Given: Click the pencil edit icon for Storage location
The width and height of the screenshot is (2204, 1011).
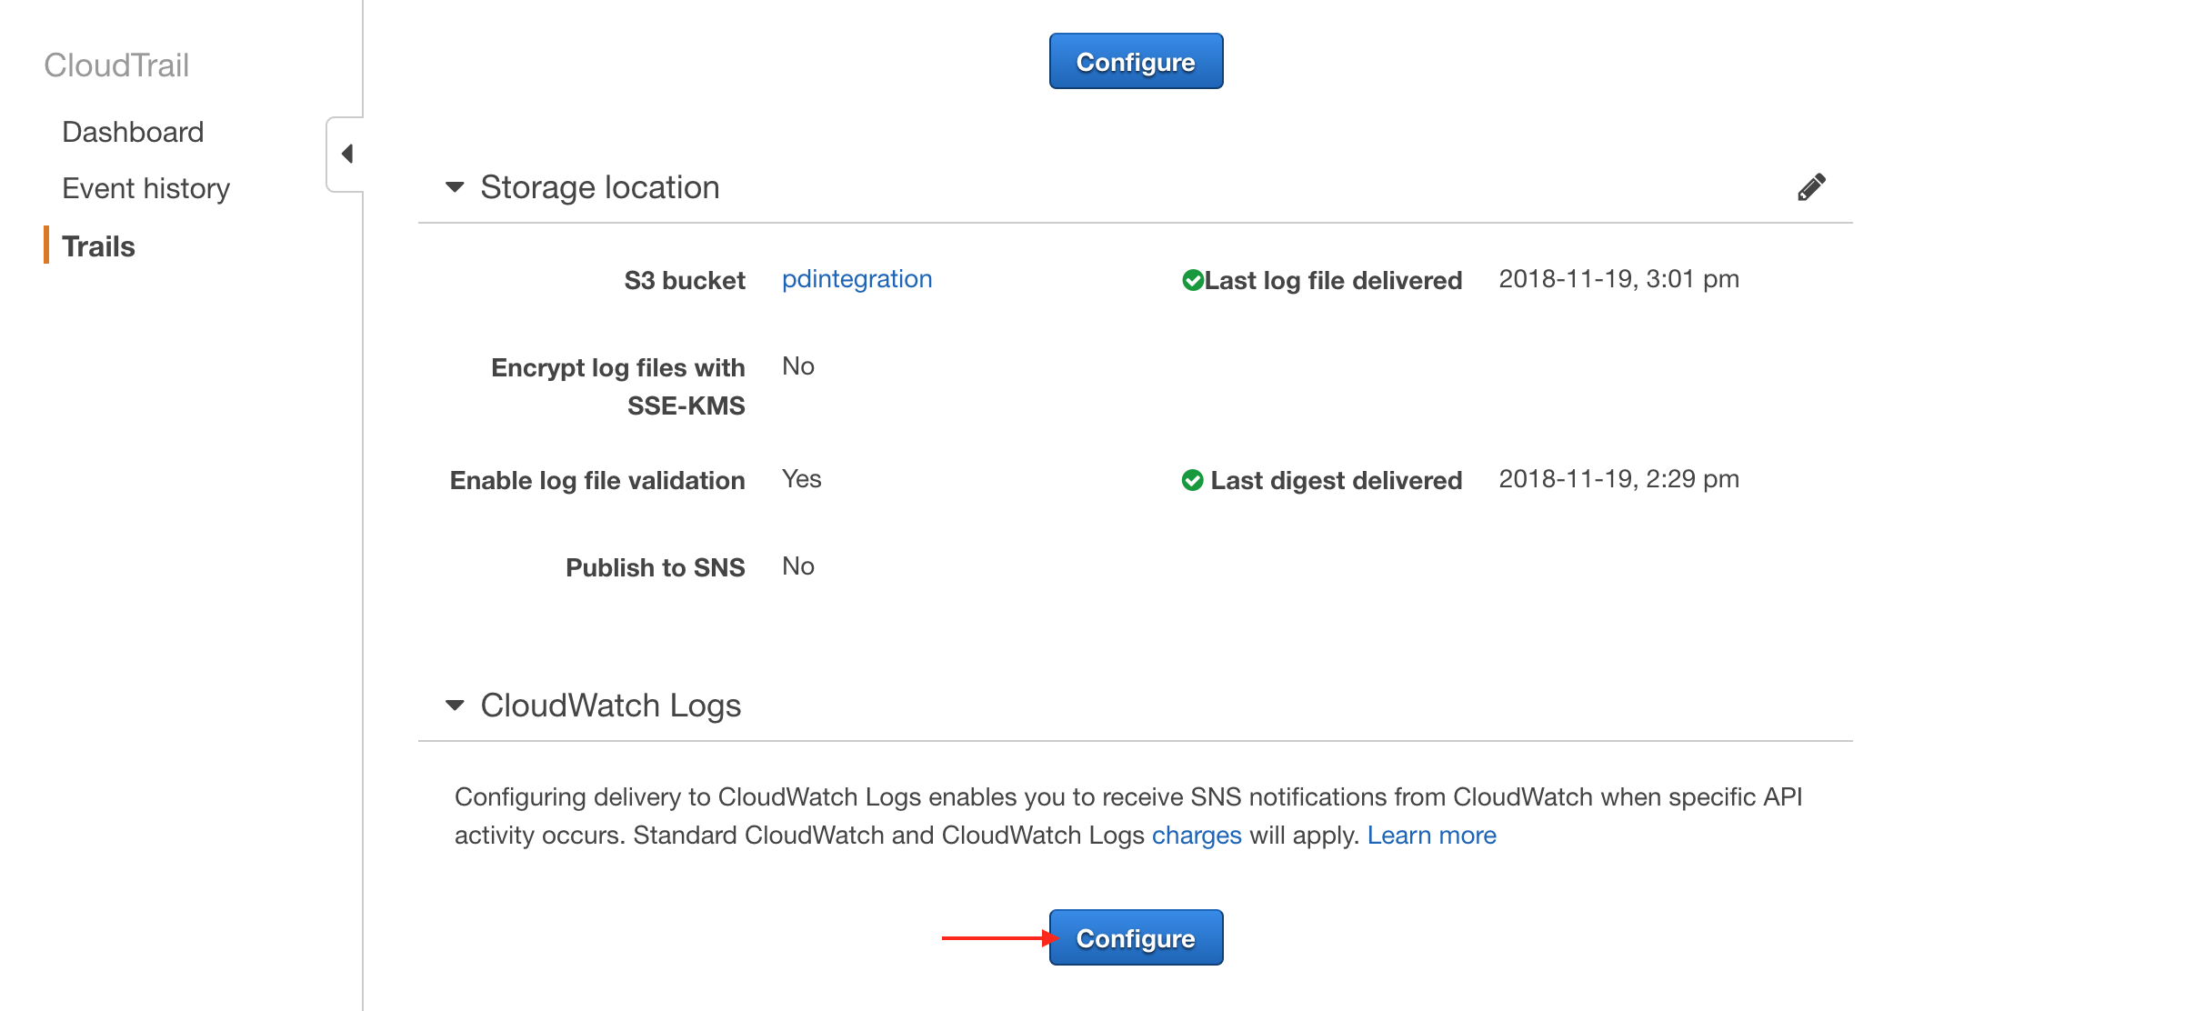Looking at the screenshot, I should click(x=1810, y=187).
